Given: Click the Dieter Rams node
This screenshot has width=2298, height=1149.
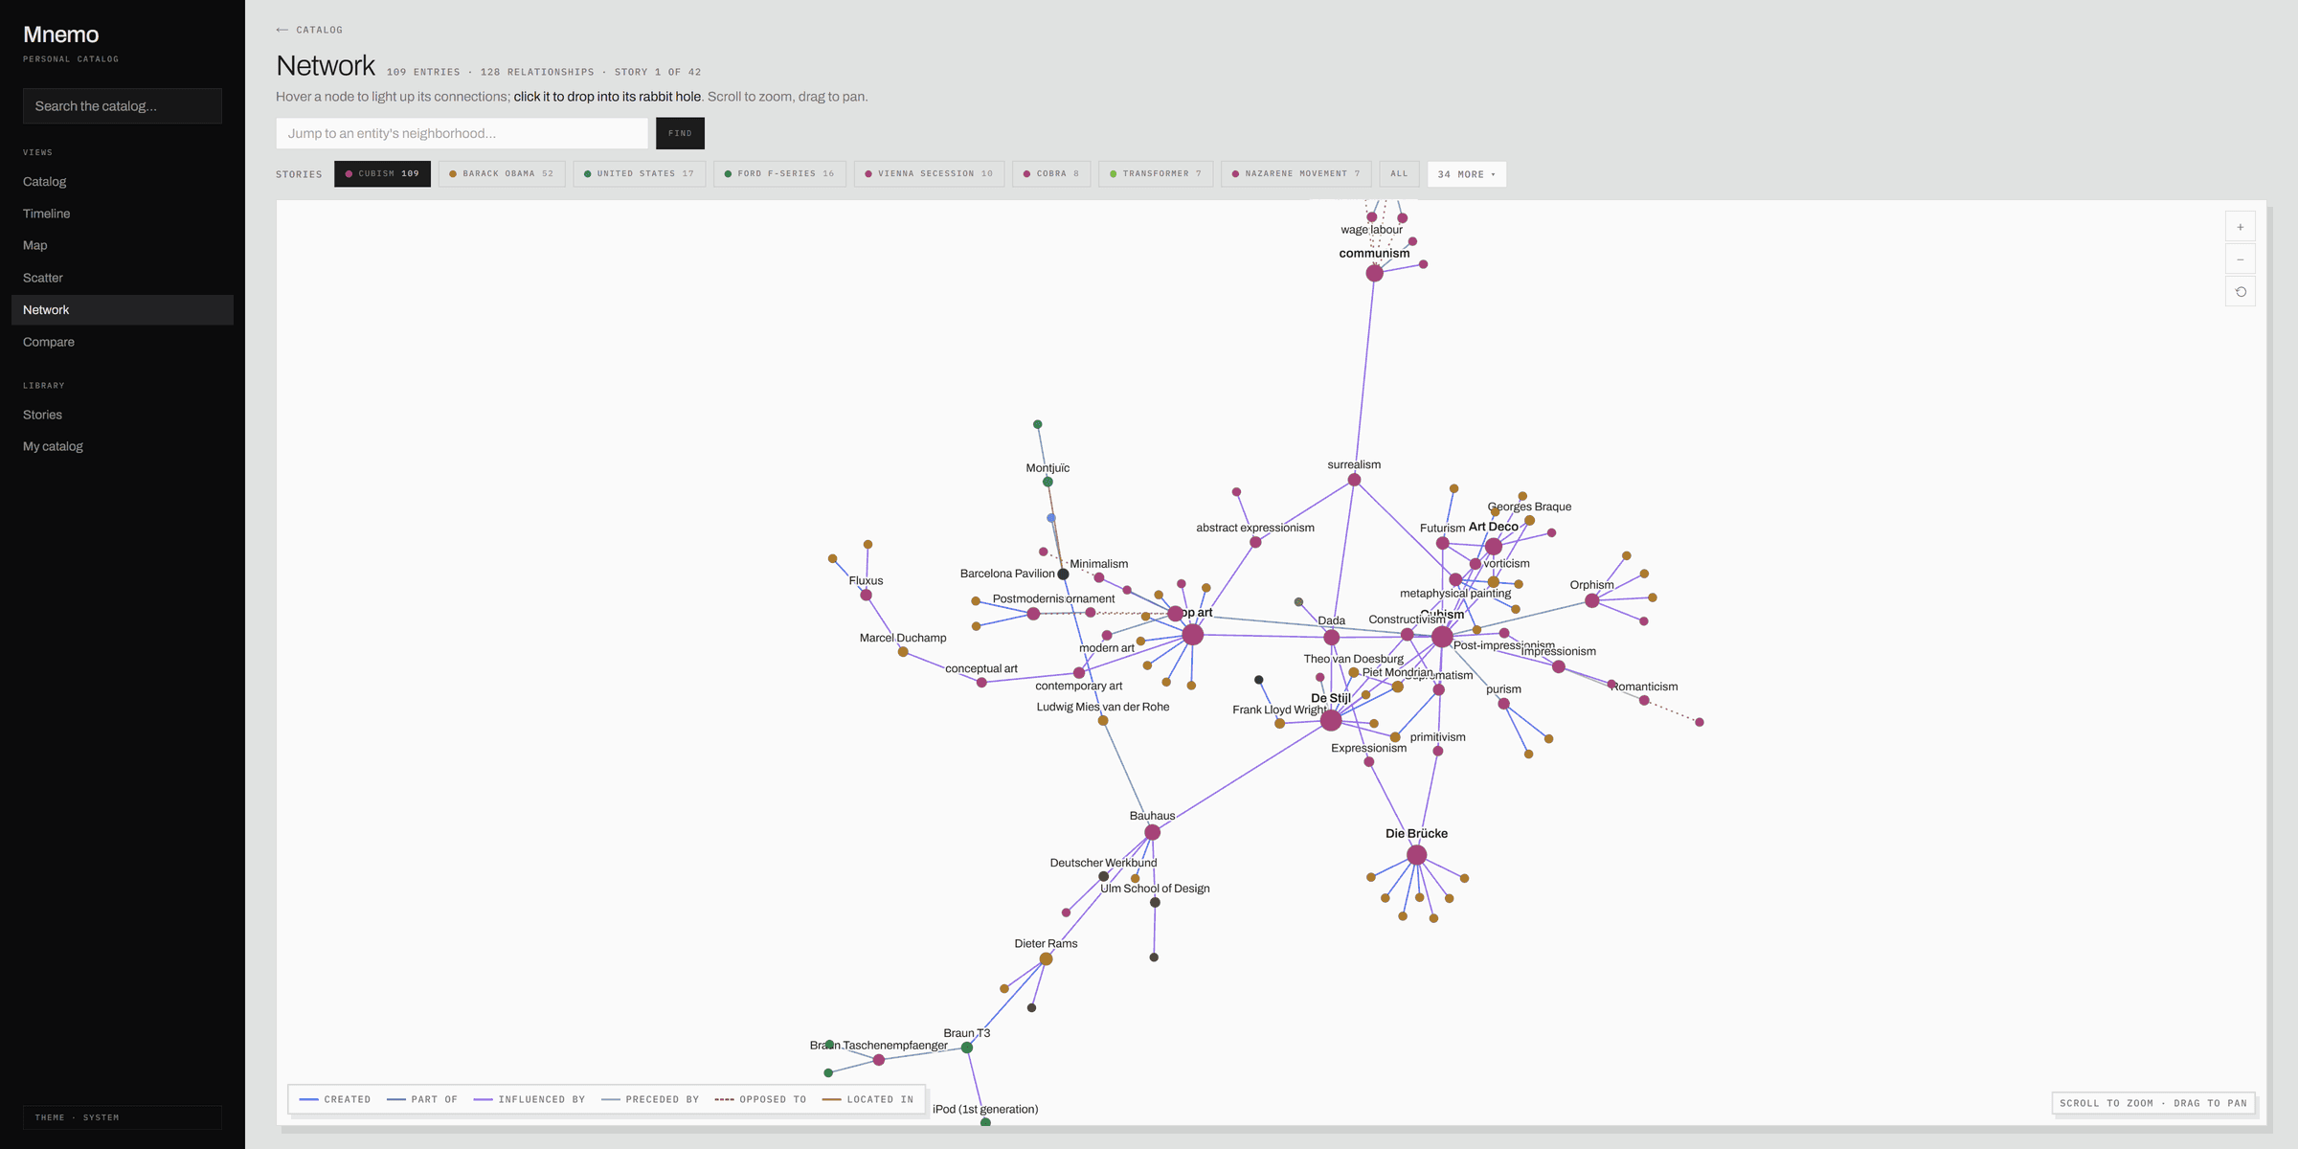Looking at the screenshot, I should (1046, 958).
